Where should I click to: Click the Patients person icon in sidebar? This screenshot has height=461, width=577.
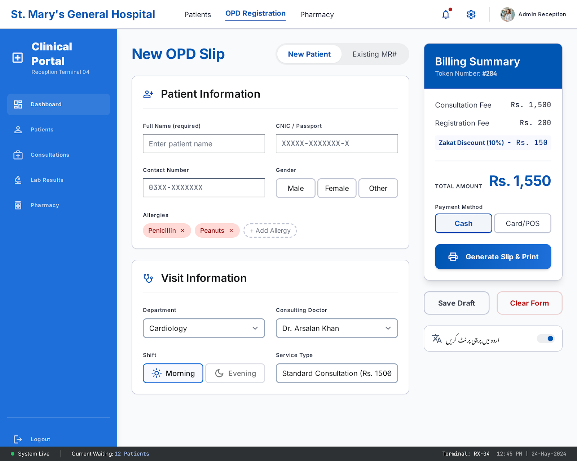click(18, 130)
